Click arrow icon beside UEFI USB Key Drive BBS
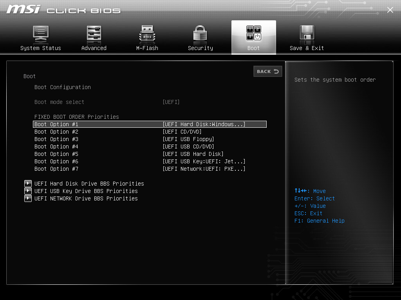The width and height of the screenshot is (401, 300). (x=28, y=191)
